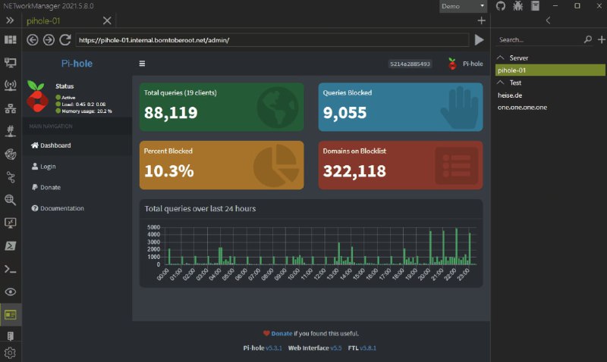Go back in the web console
Viewport: 607px width, 362px height.
pyautogui.click(x=33, y=40)
